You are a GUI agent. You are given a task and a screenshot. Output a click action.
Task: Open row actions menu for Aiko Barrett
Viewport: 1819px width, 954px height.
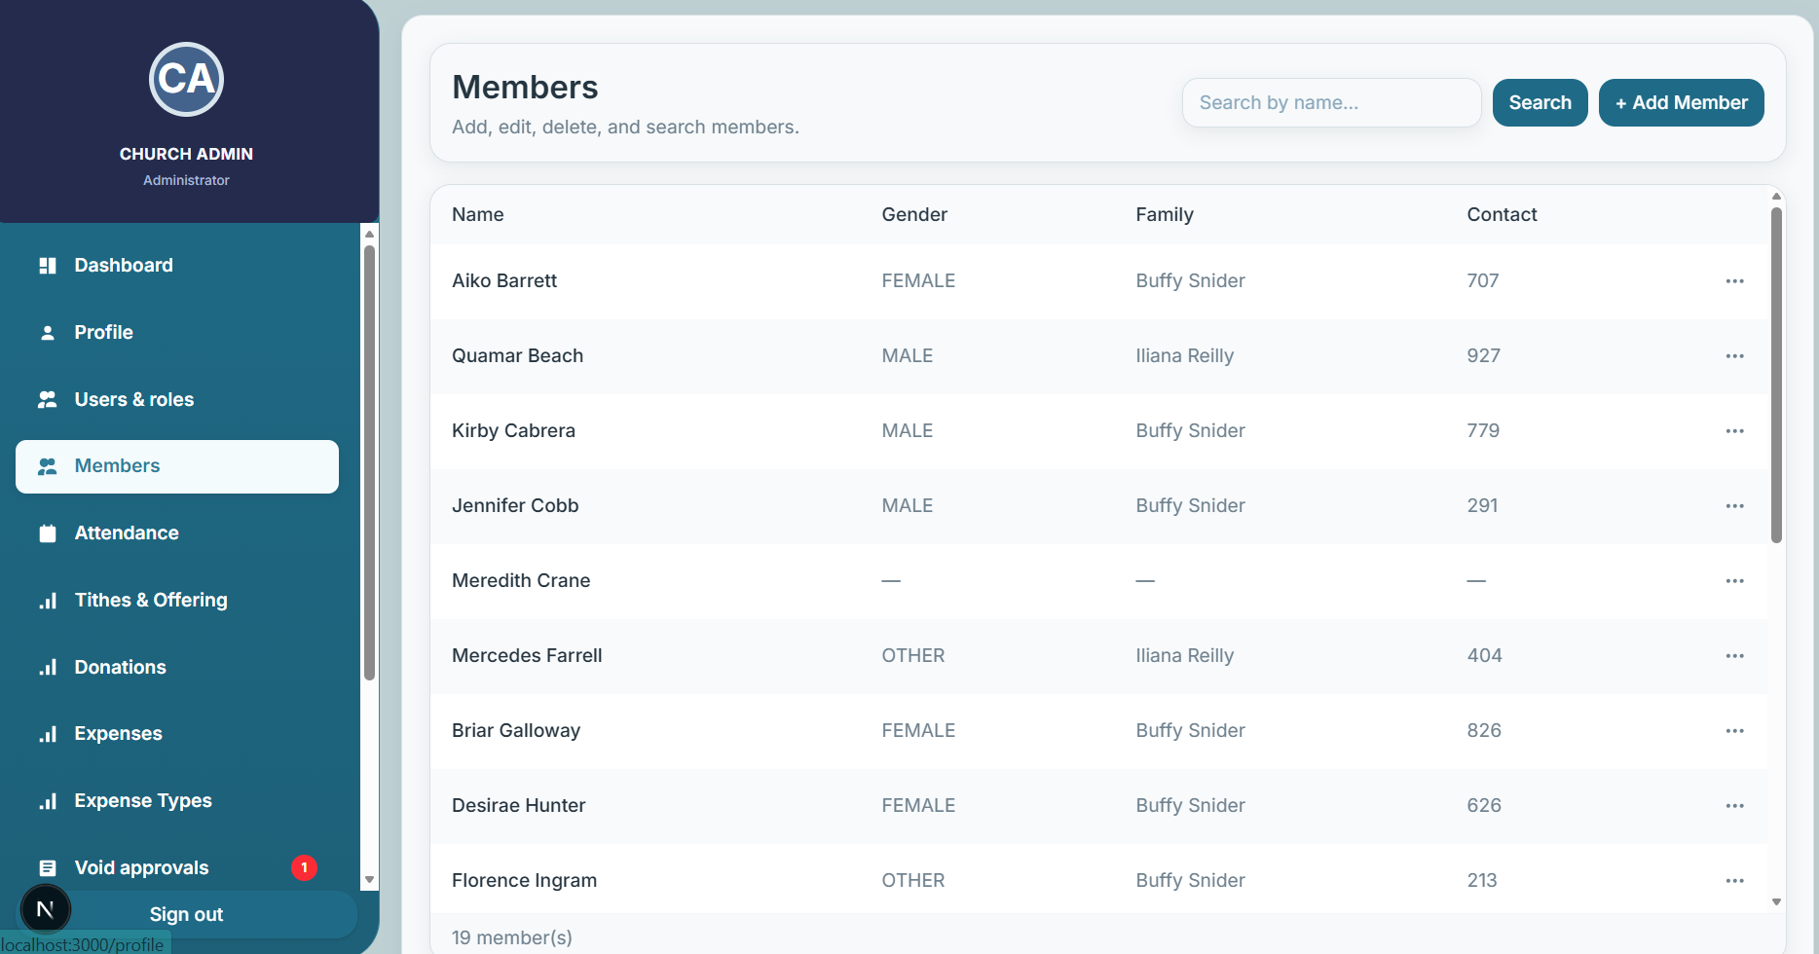[x=1734, y=281]
